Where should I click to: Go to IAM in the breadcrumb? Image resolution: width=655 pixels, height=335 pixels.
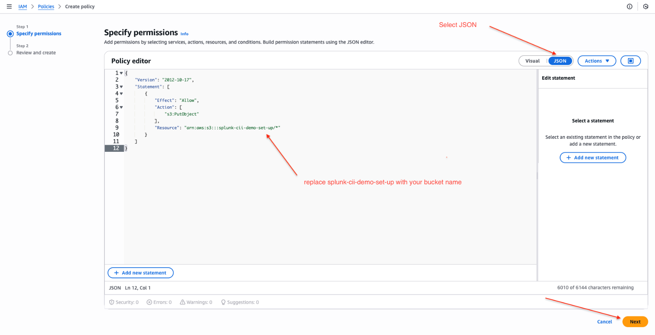point(23,7)
